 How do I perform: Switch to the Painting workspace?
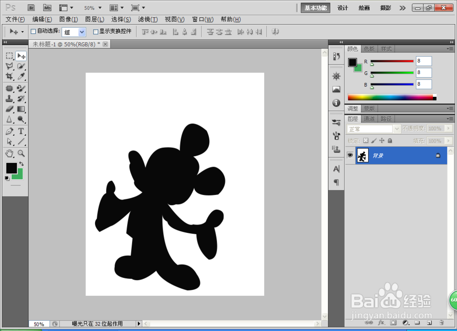[364, 8]
